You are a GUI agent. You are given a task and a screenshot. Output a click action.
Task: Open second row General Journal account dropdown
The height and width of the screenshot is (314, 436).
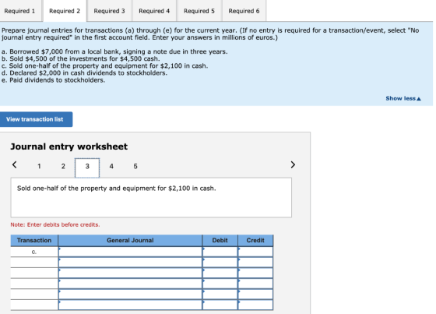tap(130, 263)
